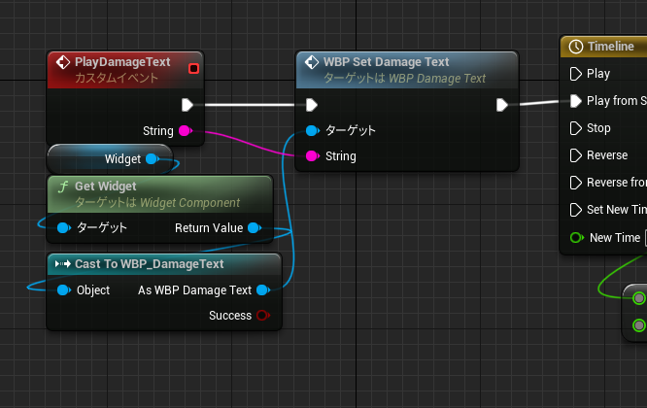Click the Reverse from End input pin
Image resolution: width=647 pixels, height=408 pixels.
(576, 183)
